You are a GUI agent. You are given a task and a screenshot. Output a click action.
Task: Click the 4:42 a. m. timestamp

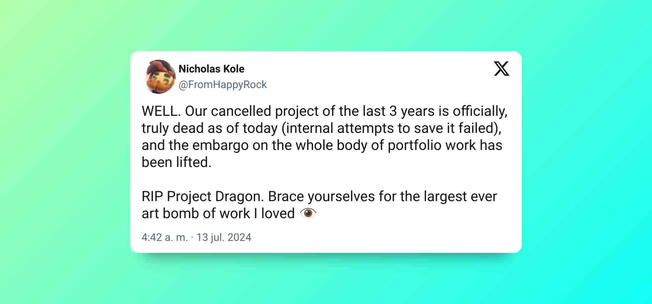point(164,237)
